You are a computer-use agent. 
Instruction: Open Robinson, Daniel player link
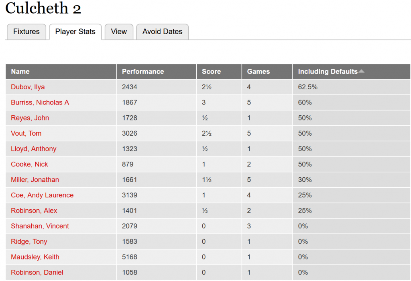tap(37, 272)
